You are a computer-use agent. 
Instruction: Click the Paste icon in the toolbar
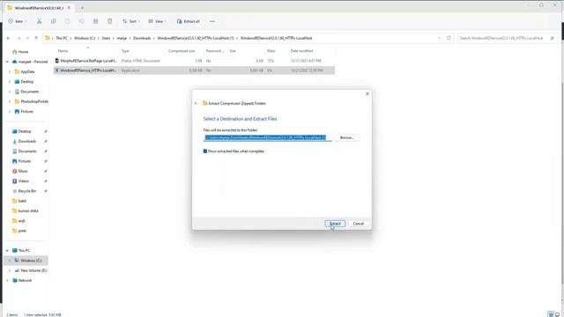(67, 21)
